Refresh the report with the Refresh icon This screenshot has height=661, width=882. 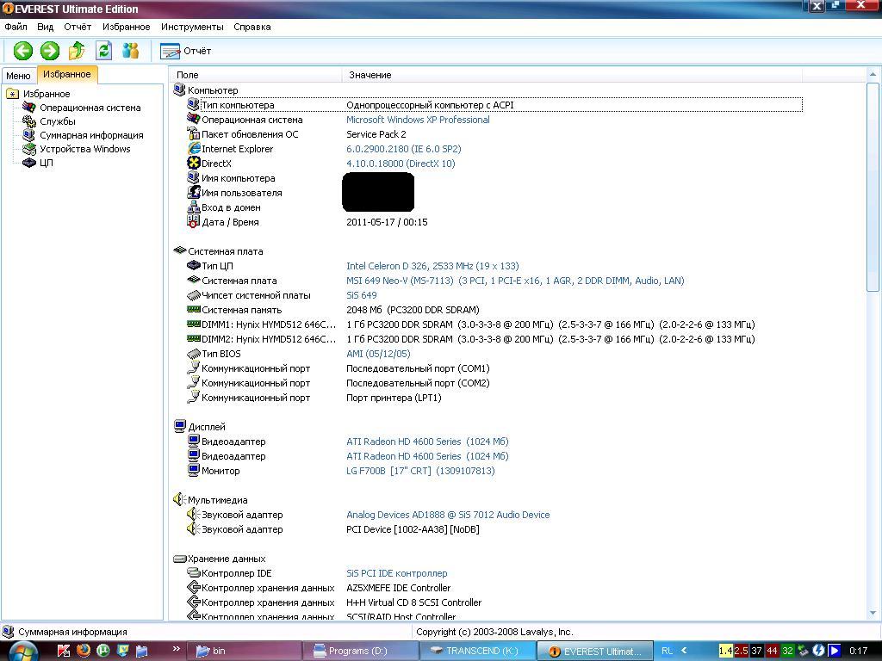[103, 51]
